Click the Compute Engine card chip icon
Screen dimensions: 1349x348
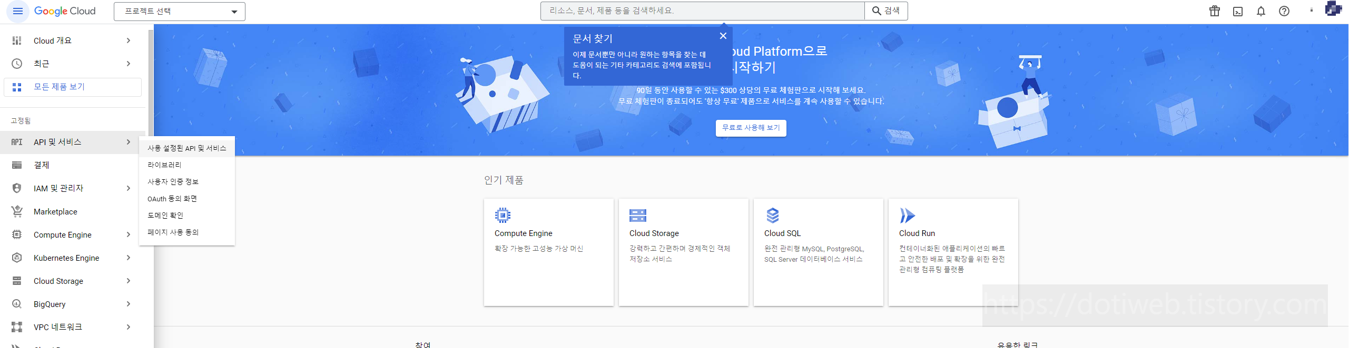503,215
